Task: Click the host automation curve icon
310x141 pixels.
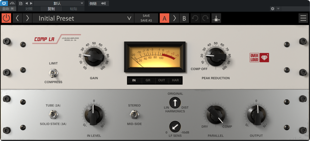Action: pyautogui.click(x=12, y=3)
